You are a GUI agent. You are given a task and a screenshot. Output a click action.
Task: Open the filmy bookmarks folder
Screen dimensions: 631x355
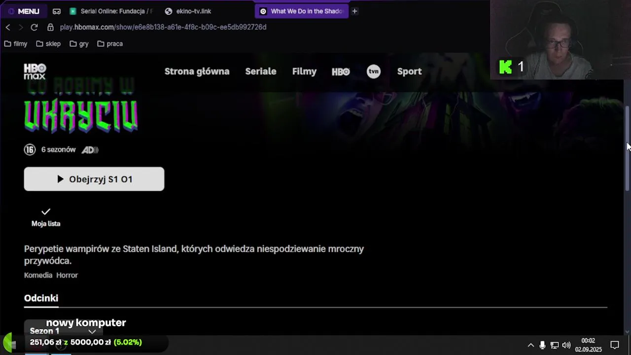[x=16, y=44]
